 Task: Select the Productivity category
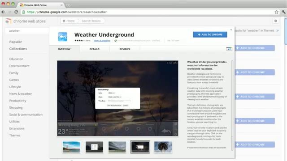[x=17, y=101]
